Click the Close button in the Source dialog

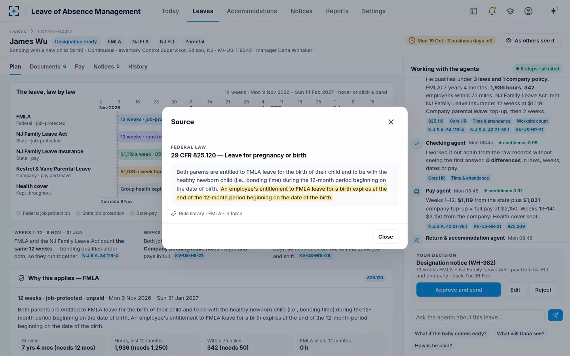tap(386, 237)
